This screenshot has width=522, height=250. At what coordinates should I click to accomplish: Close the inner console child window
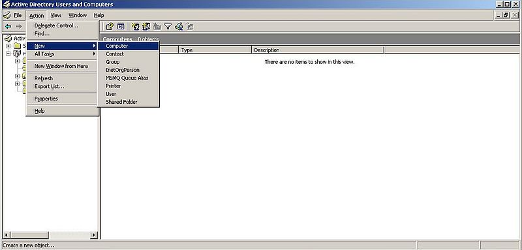[514, 15]
